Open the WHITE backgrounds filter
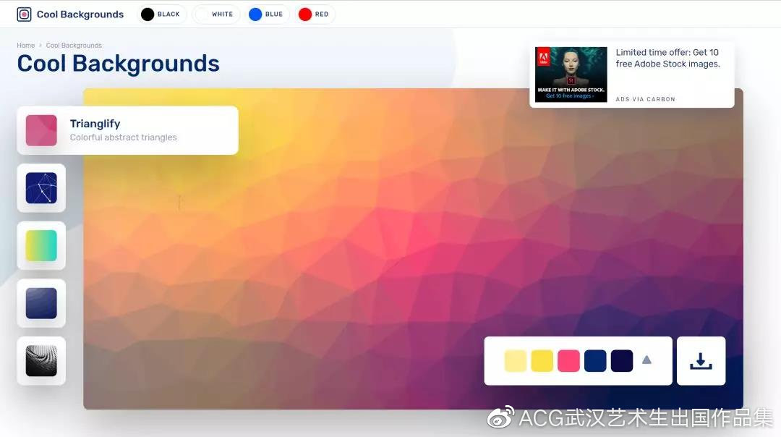 [x=215, y=14]
